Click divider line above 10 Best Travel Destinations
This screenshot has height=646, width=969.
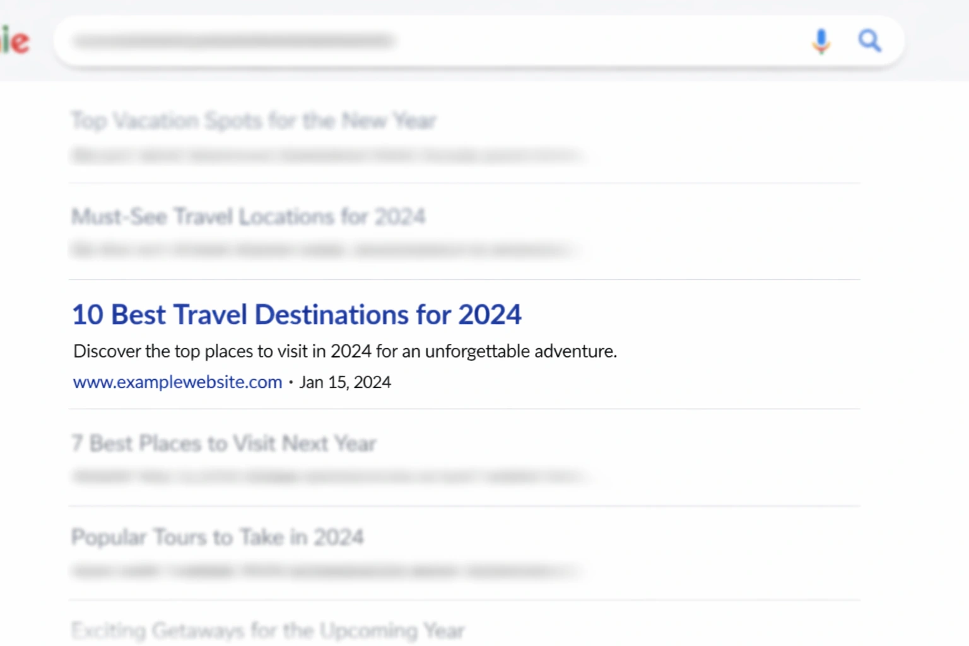pos(464,279)
